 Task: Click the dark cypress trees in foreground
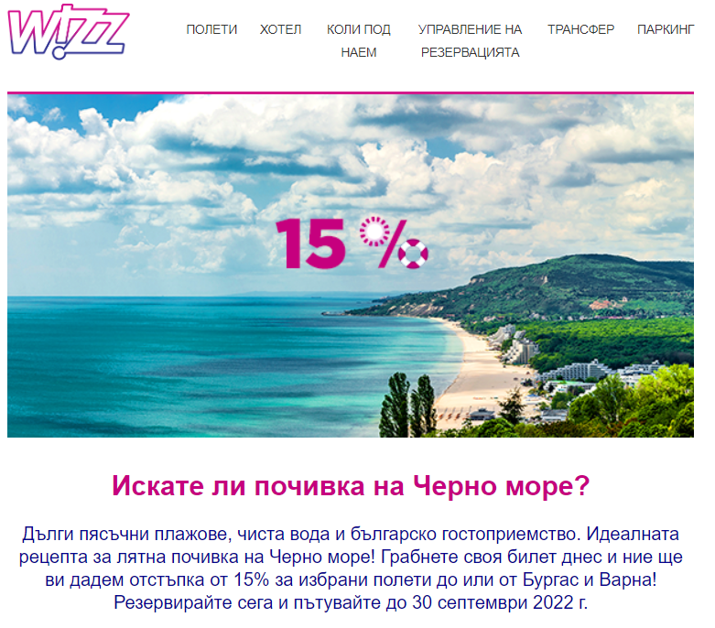point(407,405)
